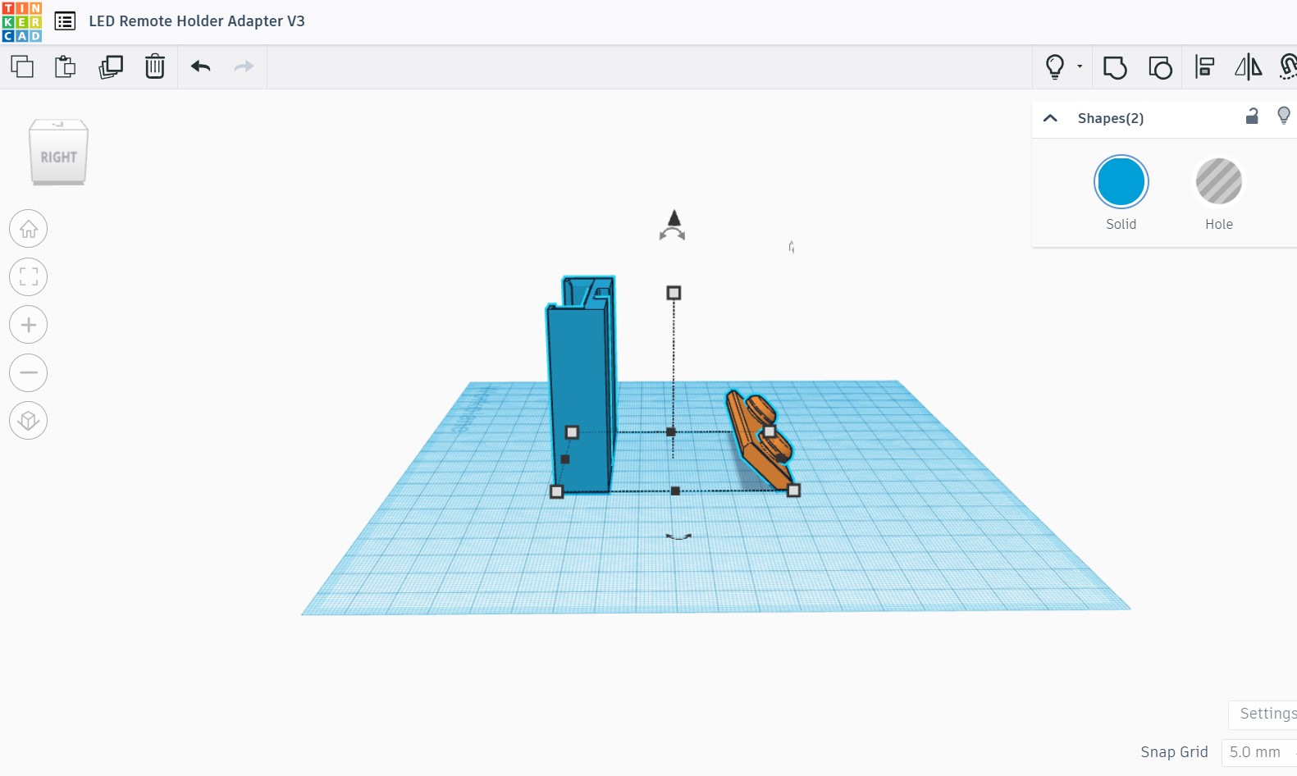The width and height of the screenshot is (1297, 776).
Task: Hide selected shapes with inspector lightbulb
Action: pos(1284,116)
